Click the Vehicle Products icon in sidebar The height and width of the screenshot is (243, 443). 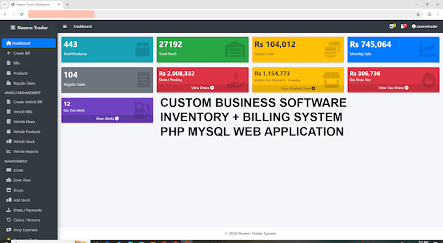[x=8, y=132]
